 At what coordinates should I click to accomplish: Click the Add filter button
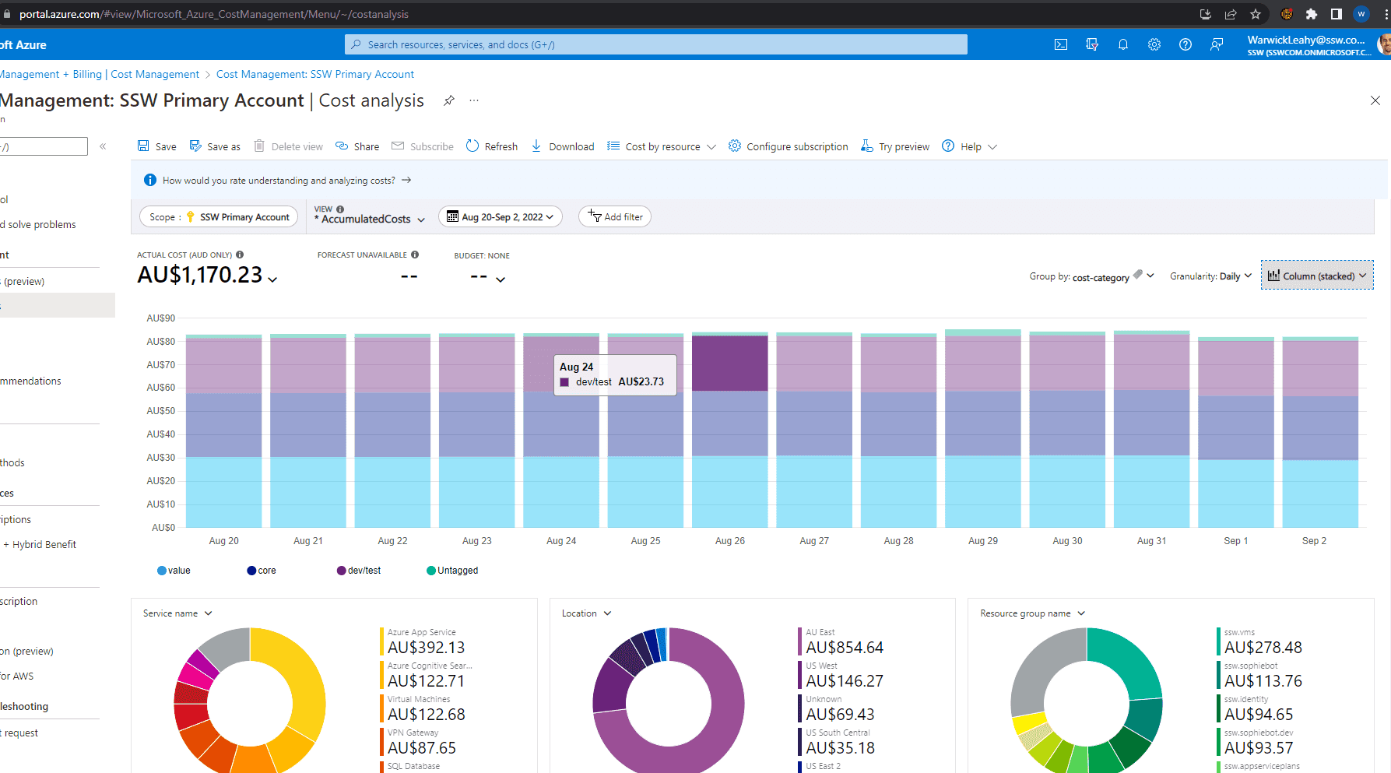(x=615, y=217)
